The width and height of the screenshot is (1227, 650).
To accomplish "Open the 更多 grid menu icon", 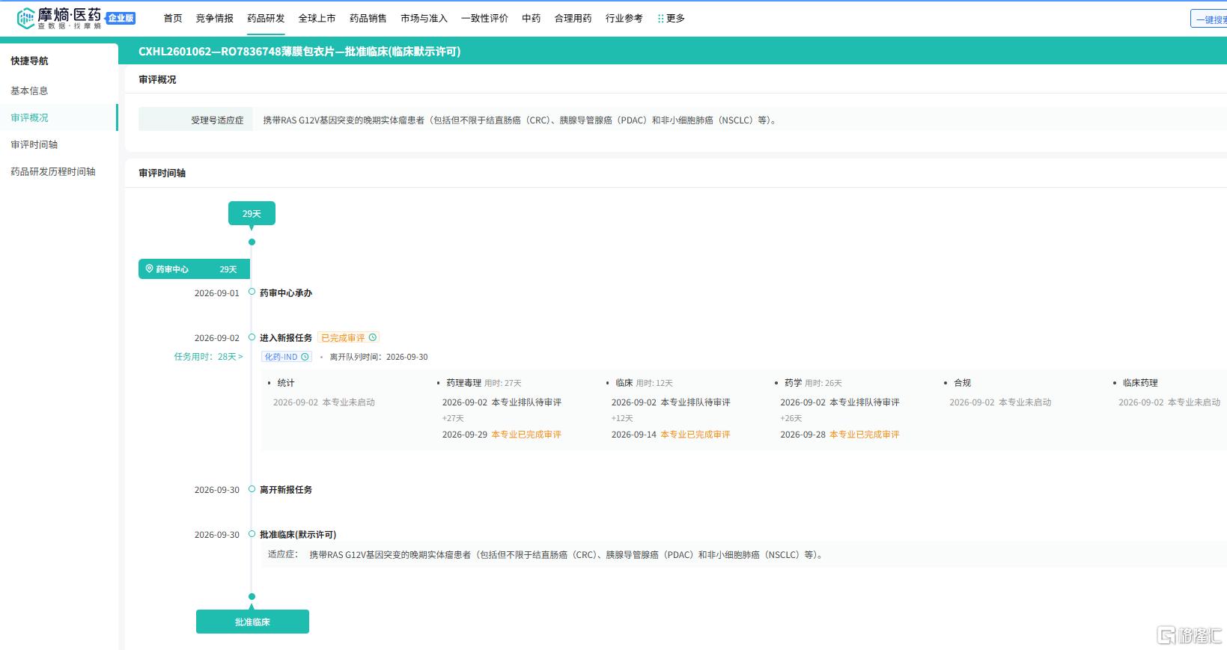I will 660,19.
